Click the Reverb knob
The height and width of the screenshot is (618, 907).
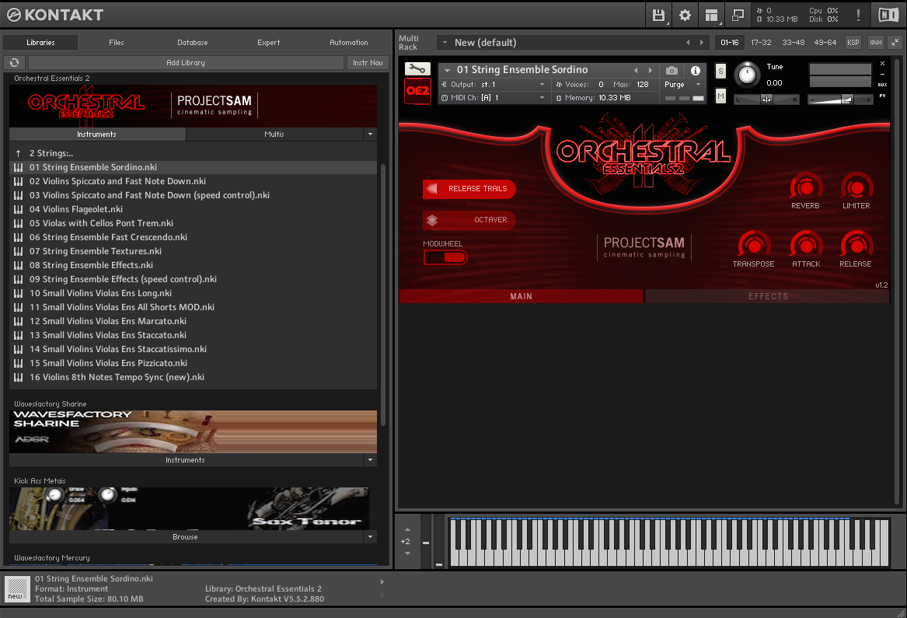[806, 187]
